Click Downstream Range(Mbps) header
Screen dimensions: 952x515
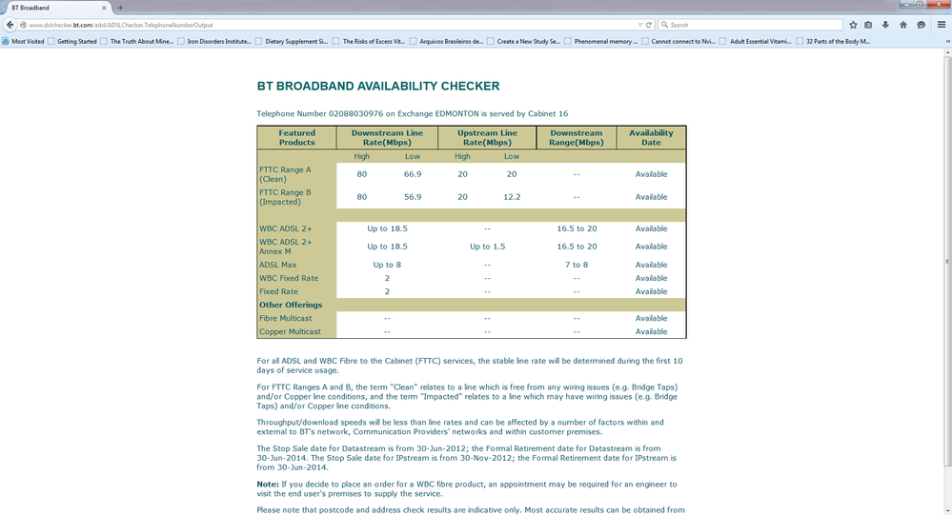[577, 138]
